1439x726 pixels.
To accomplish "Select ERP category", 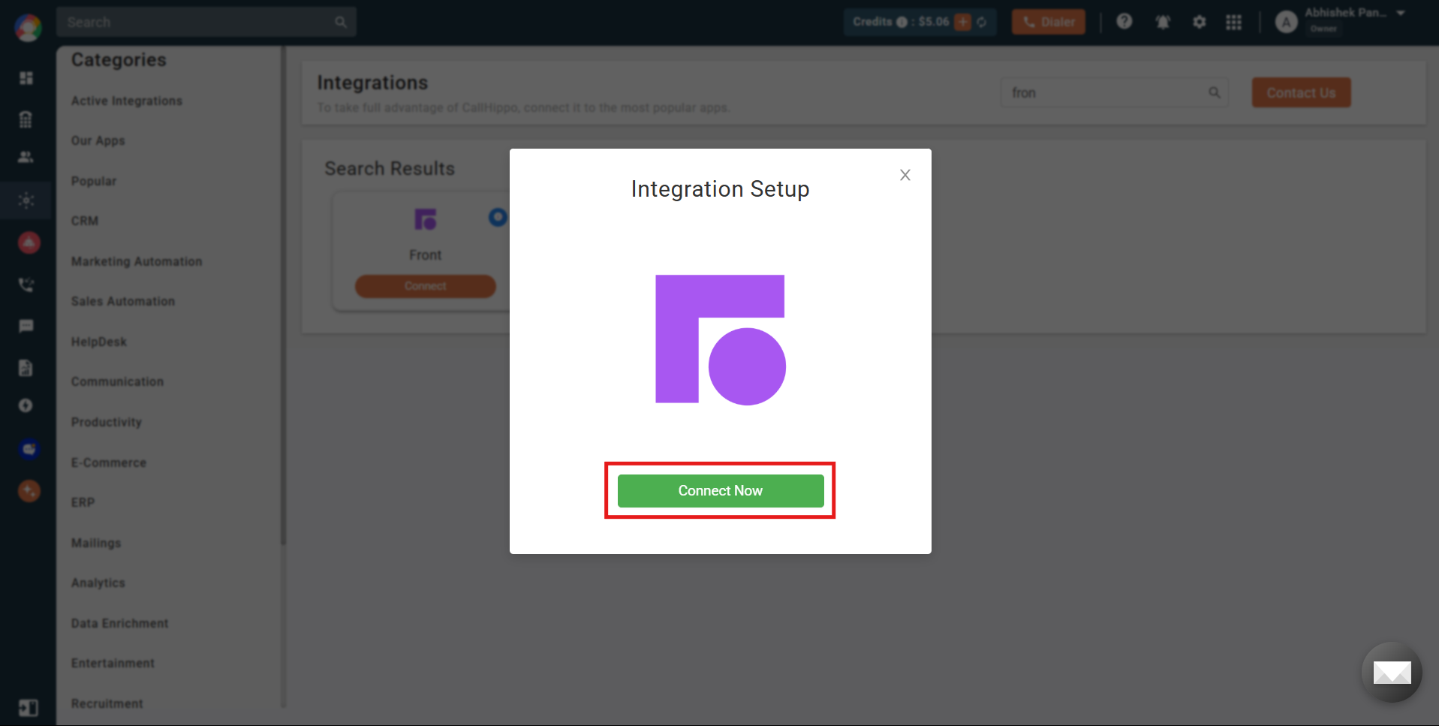I will pyautogui.click(x=83, y=502).
